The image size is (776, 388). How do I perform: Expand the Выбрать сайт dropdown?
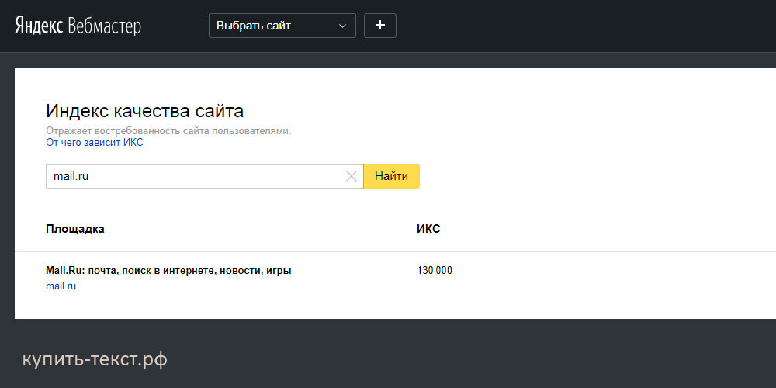point(282,26)
